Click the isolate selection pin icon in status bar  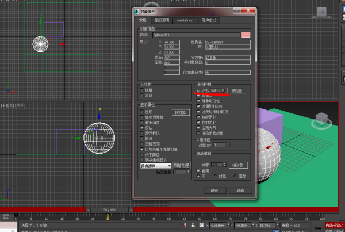click(x=185, y=225)
